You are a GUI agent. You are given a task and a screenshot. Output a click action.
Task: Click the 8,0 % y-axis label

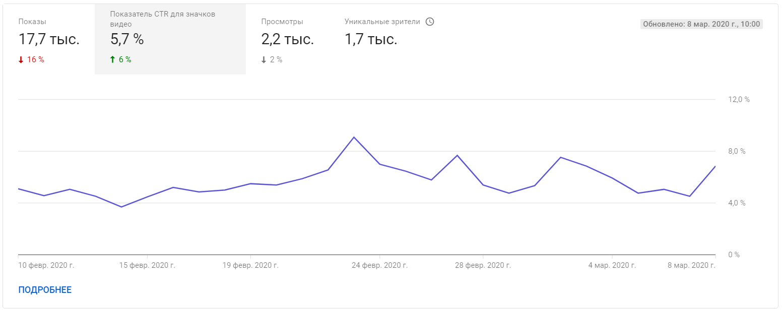[737, 151]
